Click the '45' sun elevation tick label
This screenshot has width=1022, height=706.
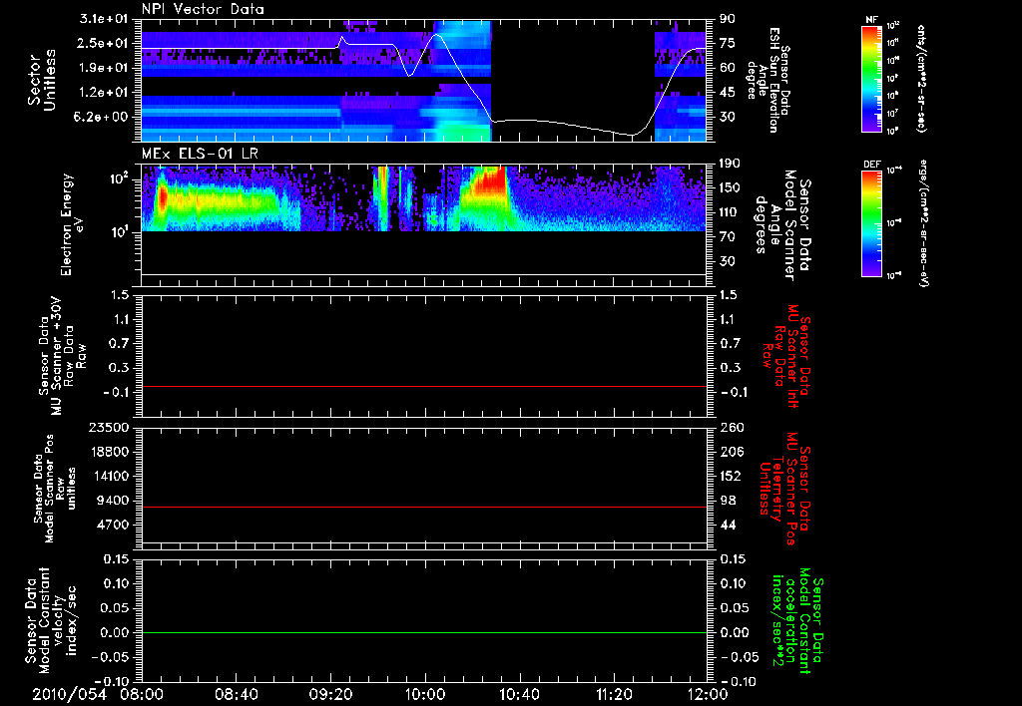click(727, 93)
